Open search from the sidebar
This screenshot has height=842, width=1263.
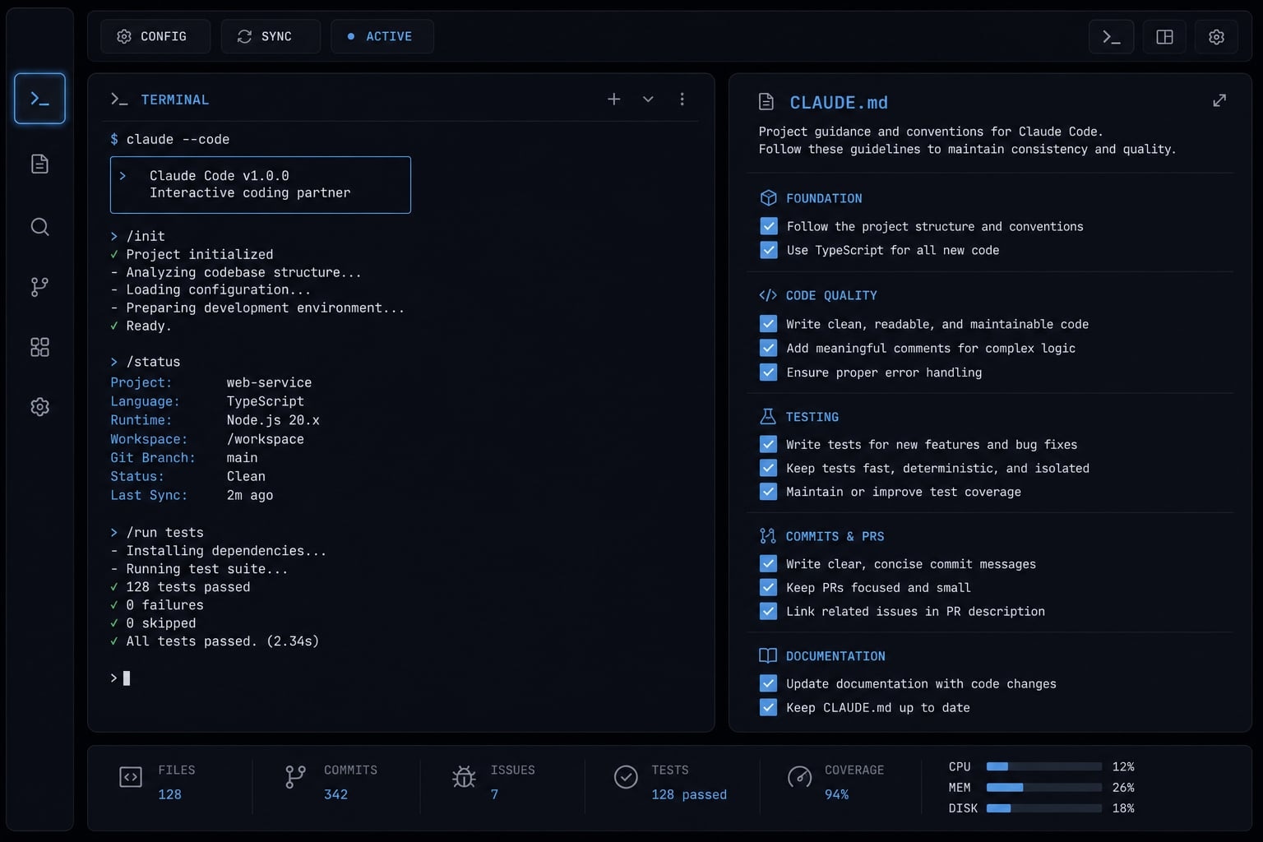39,226
